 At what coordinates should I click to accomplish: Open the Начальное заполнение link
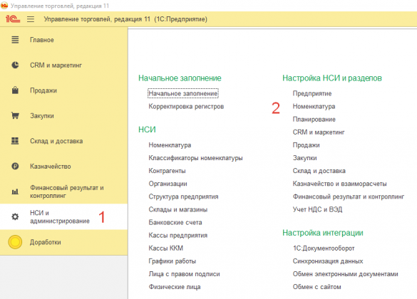pos(183,93)
